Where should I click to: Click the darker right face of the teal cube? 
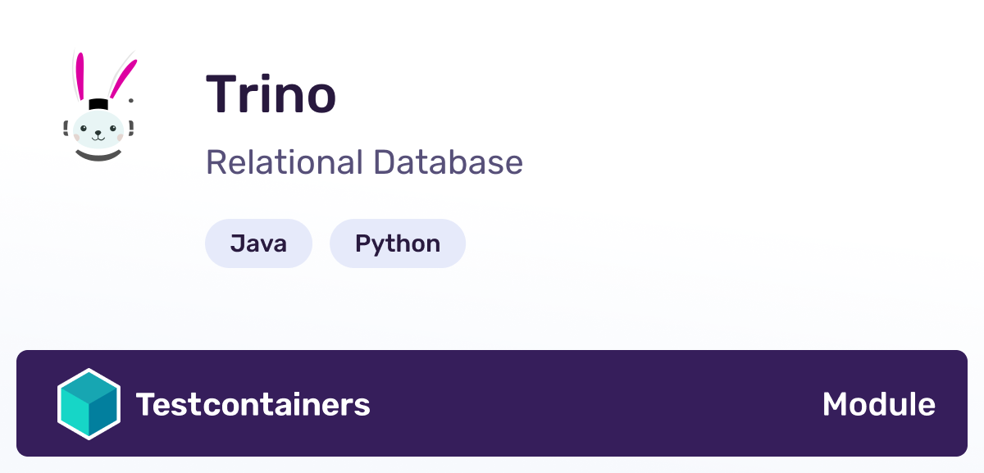[104, 412]
